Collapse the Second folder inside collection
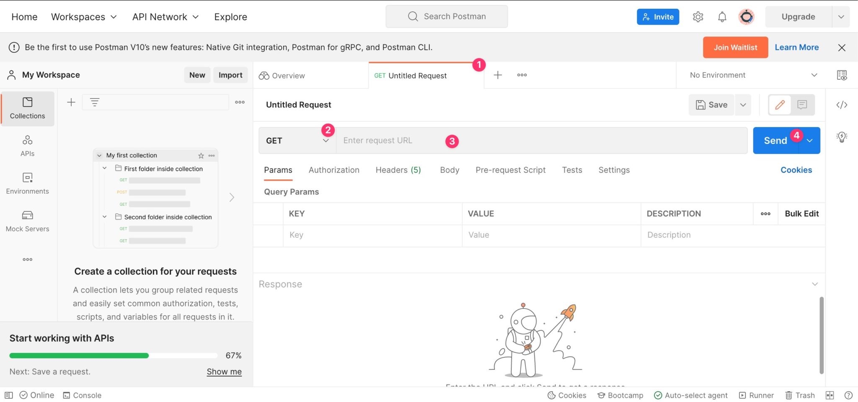The width and height of the screenshot is (858, 402). coord(104,217)
